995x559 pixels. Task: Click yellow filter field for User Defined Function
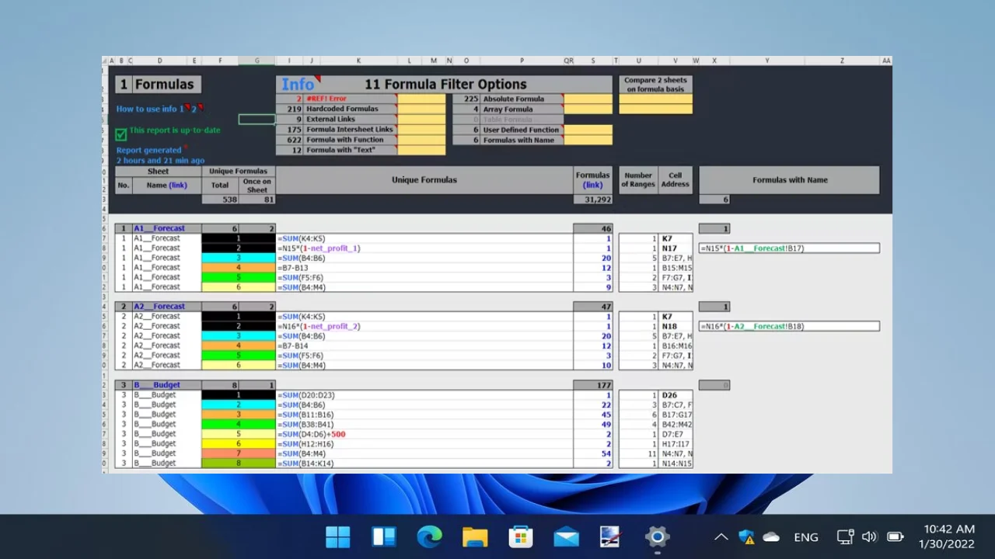588,130
